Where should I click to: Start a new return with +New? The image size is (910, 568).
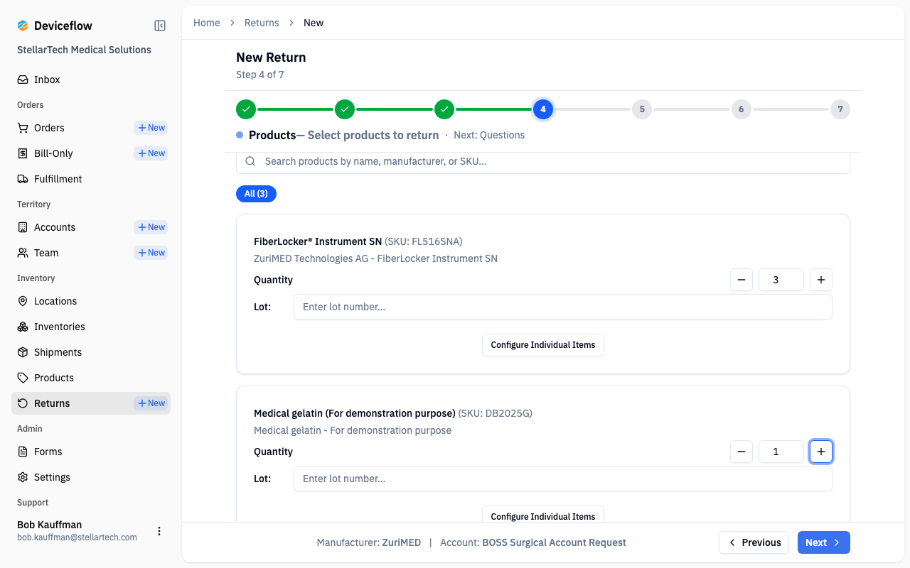pos(151,403)
